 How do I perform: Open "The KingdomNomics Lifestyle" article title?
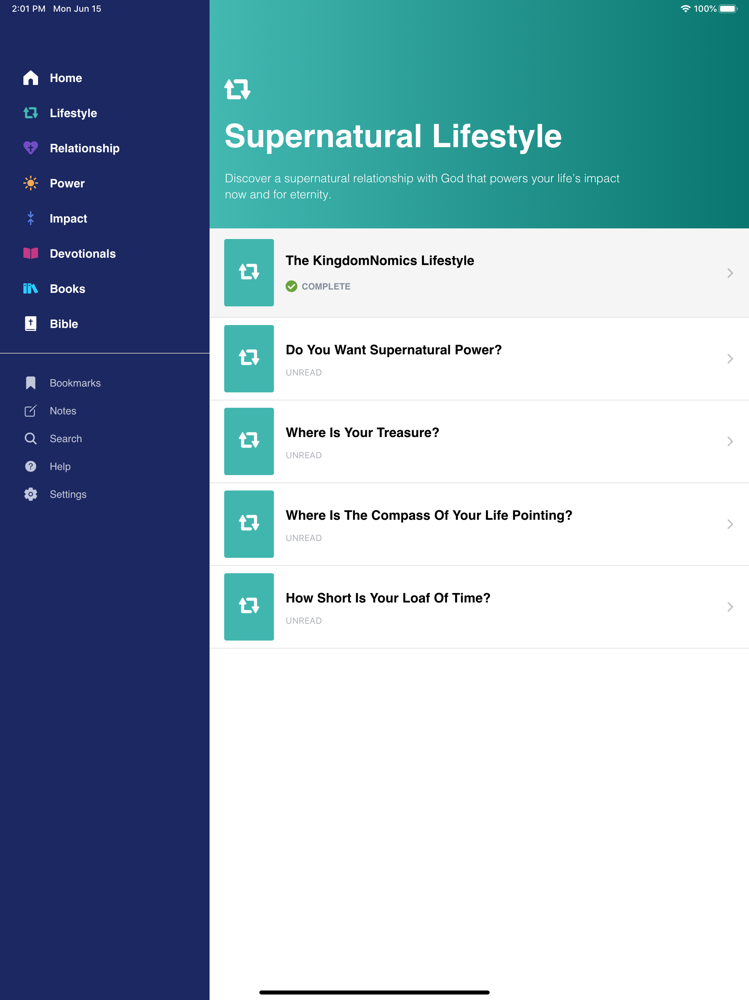(x=380, y=260)
